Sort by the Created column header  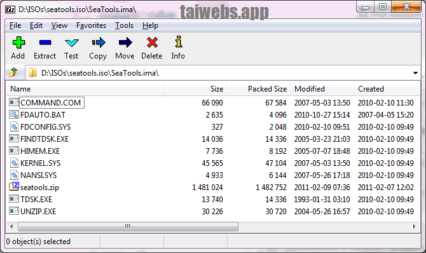pos(385,89)
